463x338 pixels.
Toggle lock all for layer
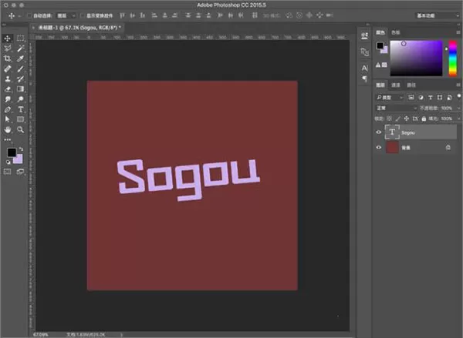[424, 119]
